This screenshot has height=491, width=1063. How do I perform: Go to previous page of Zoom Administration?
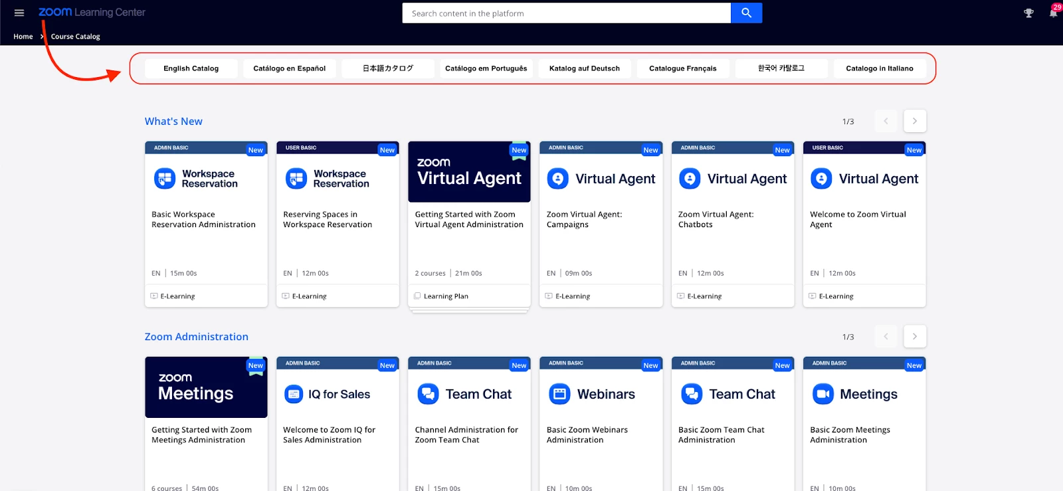point(886,336)
